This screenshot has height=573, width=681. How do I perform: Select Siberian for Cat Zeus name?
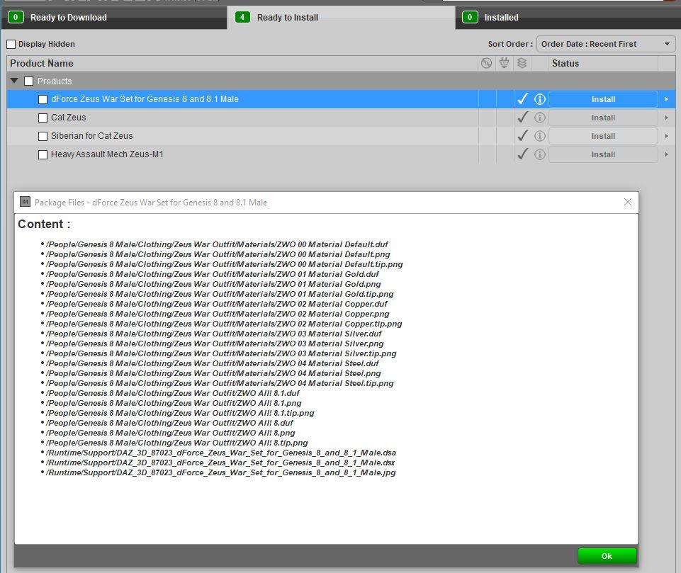coord(91,135)
